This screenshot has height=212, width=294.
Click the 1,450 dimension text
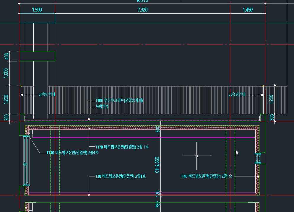pos(248,10)
